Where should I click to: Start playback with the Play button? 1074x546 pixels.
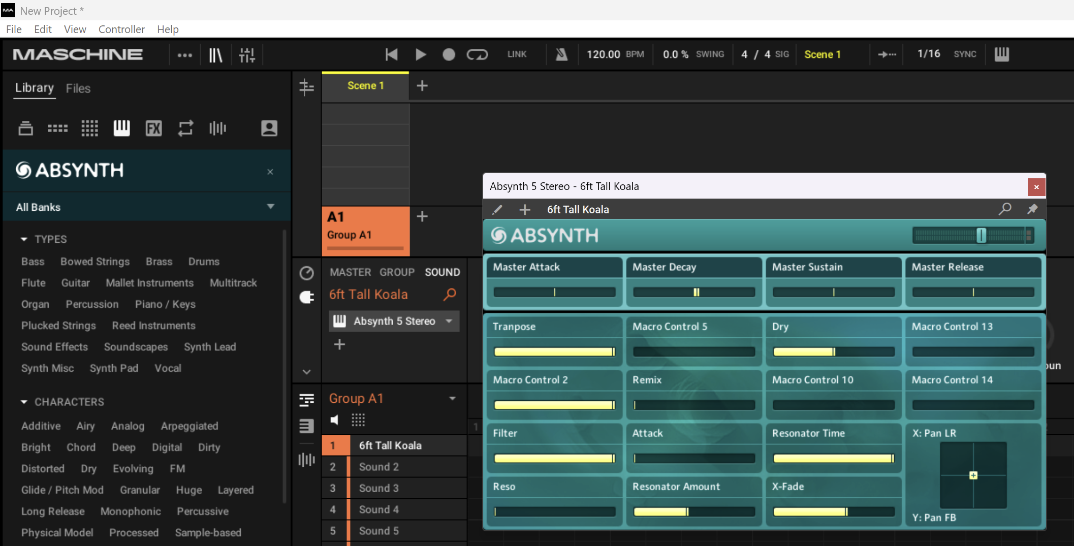421,54
